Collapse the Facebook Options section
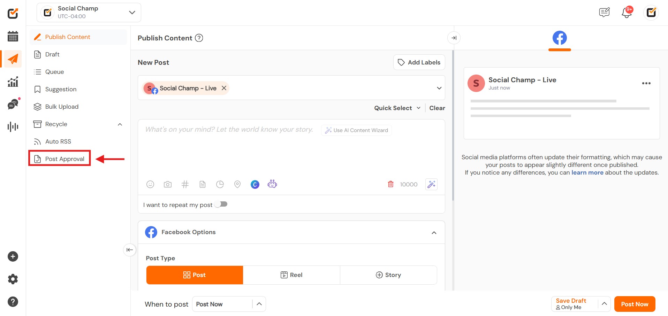Image resolution: width=668 pixels, height=316 pixels. (434, 232)
